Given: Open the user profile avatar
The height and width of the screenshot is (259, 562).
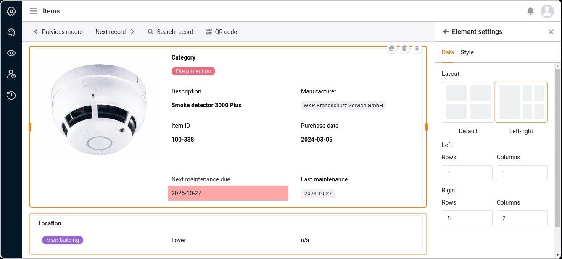Looking at the screenshot, I should [547, 11].
